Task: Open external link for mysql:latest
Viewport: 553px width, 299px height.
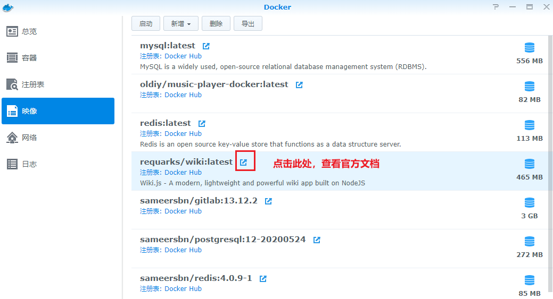Action: [206, 46]
